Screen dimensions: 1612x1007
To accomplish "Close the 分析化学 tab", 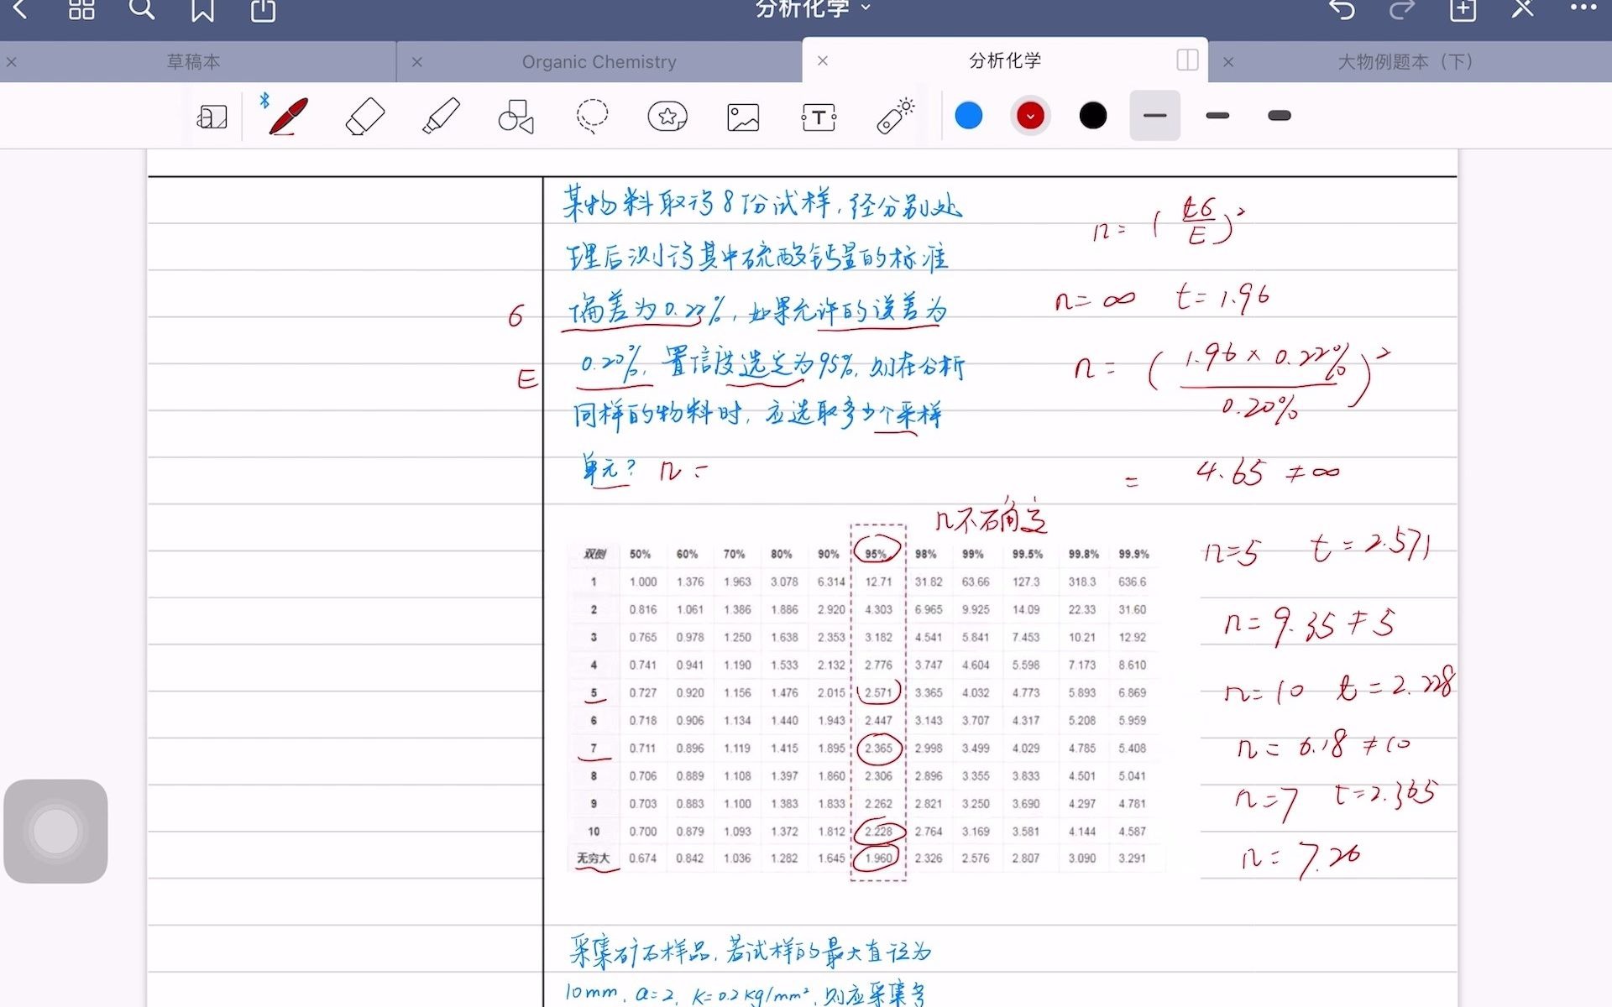I will (823, 60).
